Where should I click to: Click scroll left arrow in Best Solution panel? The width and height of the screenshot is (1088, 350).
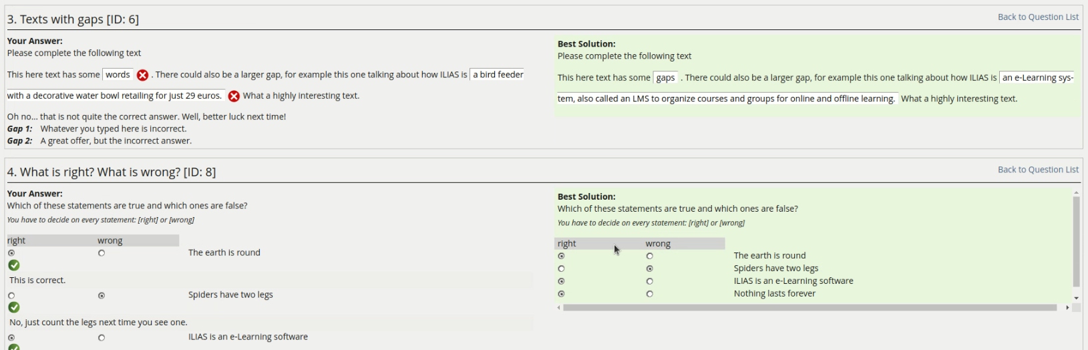tap(559, 308)
